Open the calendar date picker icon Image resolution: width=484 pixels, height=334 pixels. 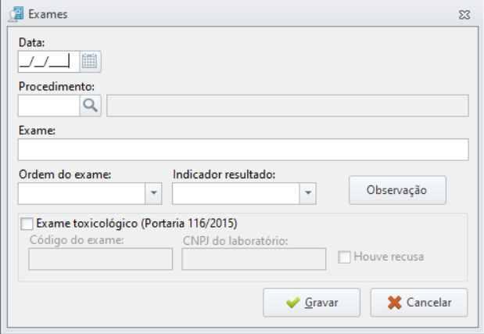click(90, 62)
